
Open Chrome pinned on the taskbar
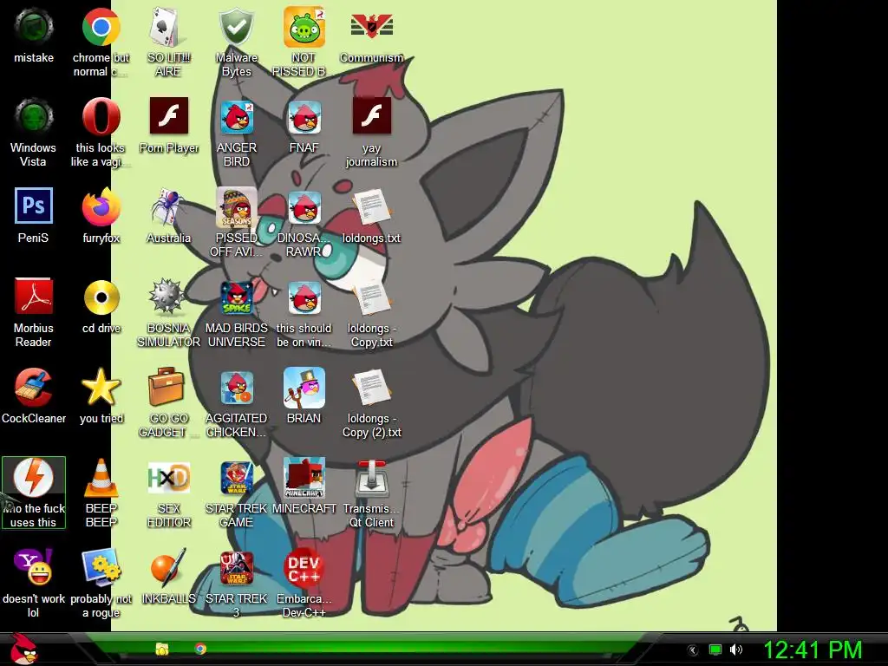[x=200, y=649]
